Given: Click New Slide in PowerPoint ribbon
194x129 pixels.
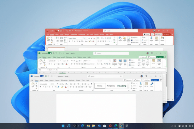Looking at the screenshot, I should (x=57, y=40).
